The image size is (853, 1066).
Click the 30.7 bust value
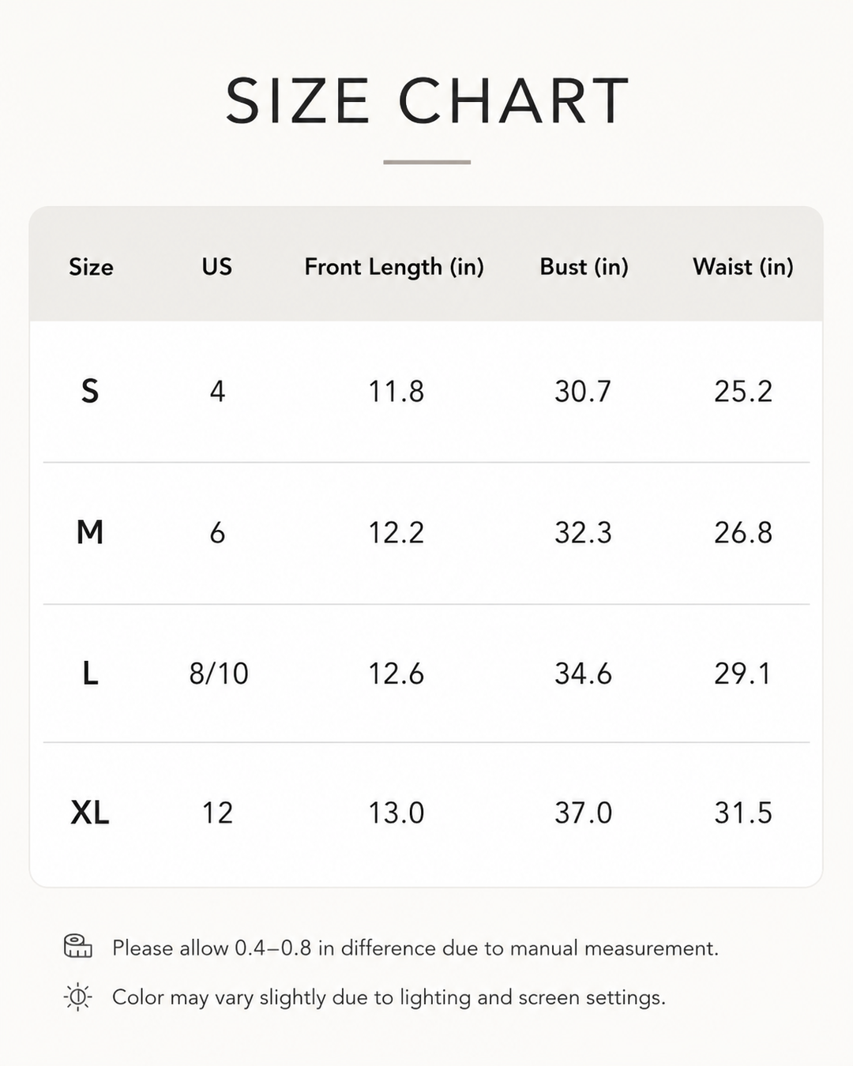coord(583,391)
